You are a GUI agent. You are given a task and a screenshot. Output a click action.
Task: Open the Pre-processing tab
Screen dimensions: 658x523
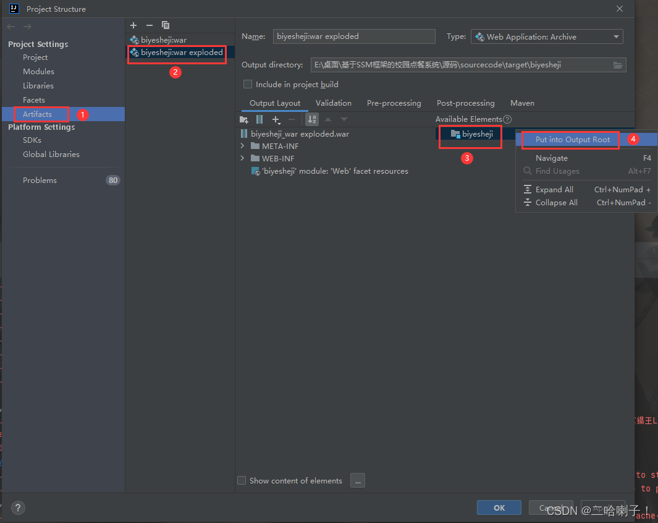click(x=394, y=103)
